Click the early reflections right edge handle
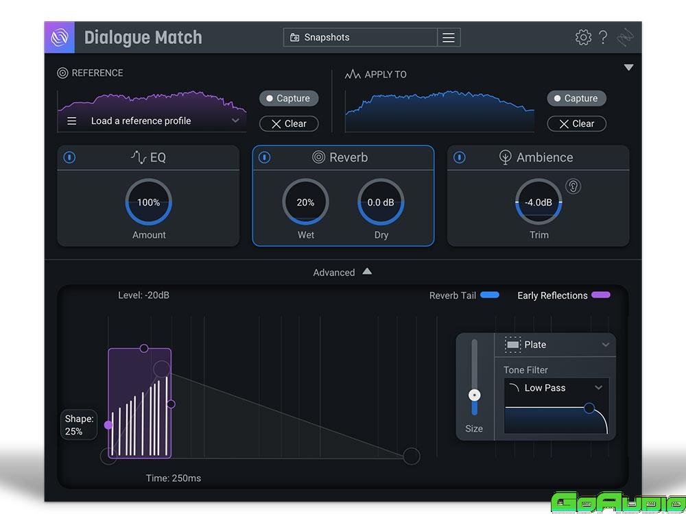Screen dimensions: 686x514 (x=171, y=404)
